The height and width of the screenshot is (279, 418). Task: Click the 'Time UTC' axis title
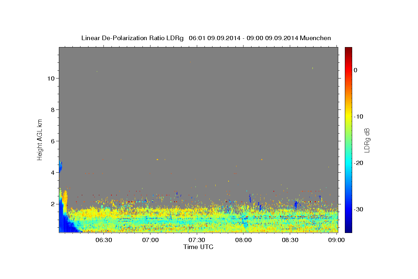point(198,247)
